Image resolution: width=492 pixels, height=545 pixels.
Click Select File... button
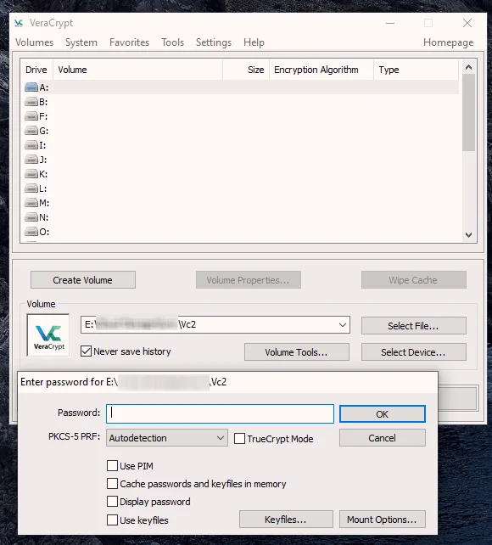point(413,326)
